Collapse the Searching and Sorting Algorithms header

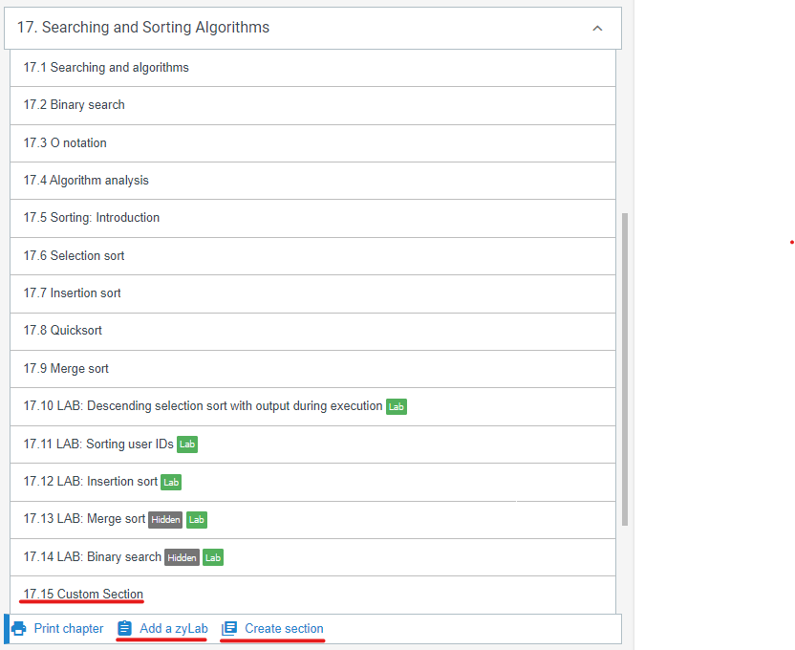point(143,28)
